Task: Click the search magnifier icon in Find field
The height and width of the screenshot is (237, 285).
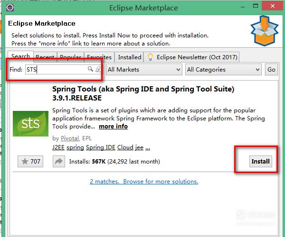Action: click(90, 69)
